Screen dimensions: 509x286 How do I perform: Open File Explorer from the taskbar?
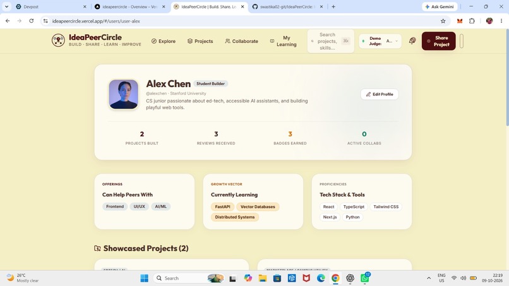point(262,278)
